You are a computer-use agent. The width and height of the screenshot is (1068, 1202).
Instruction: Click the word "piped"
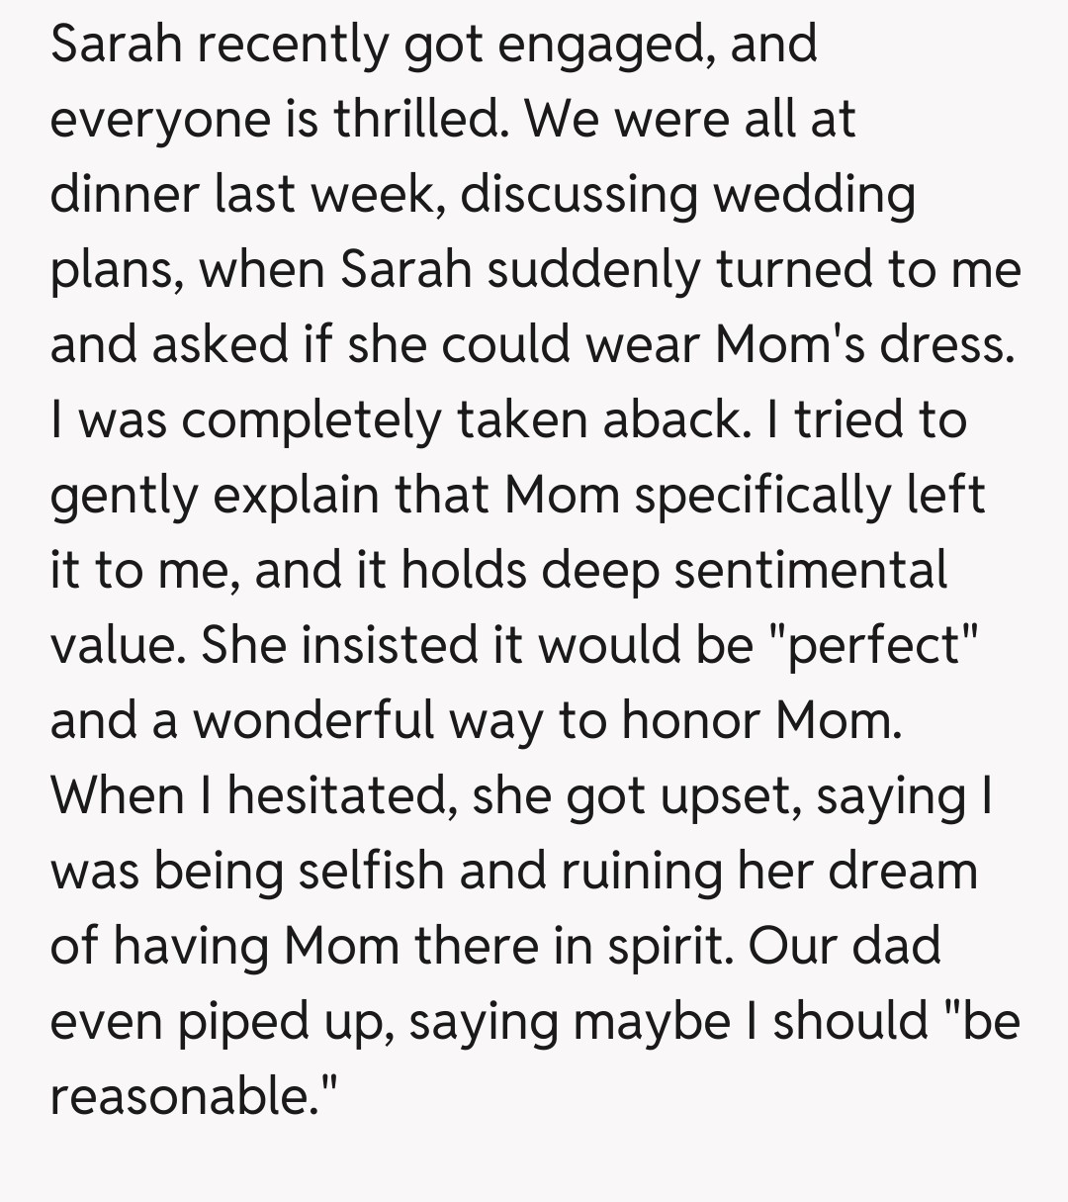pos(231,1022)
